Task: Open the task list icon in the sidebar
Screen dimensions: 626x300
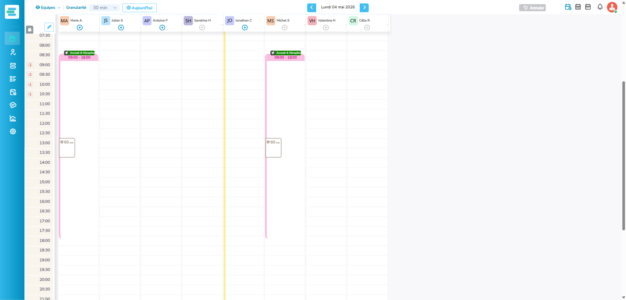Action: click(x=12, y=79)
